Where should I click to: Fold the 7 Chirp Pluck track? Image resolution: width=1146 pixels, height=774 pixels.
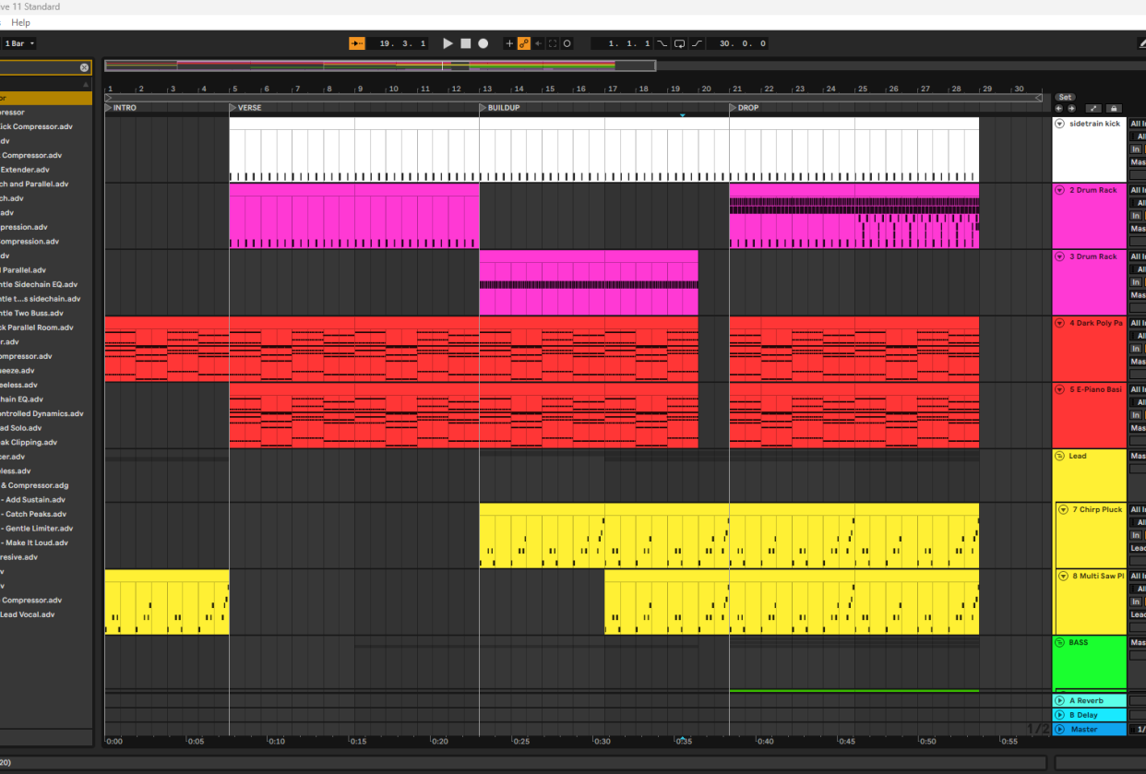pyautogui.click(x=1064, y=509)
